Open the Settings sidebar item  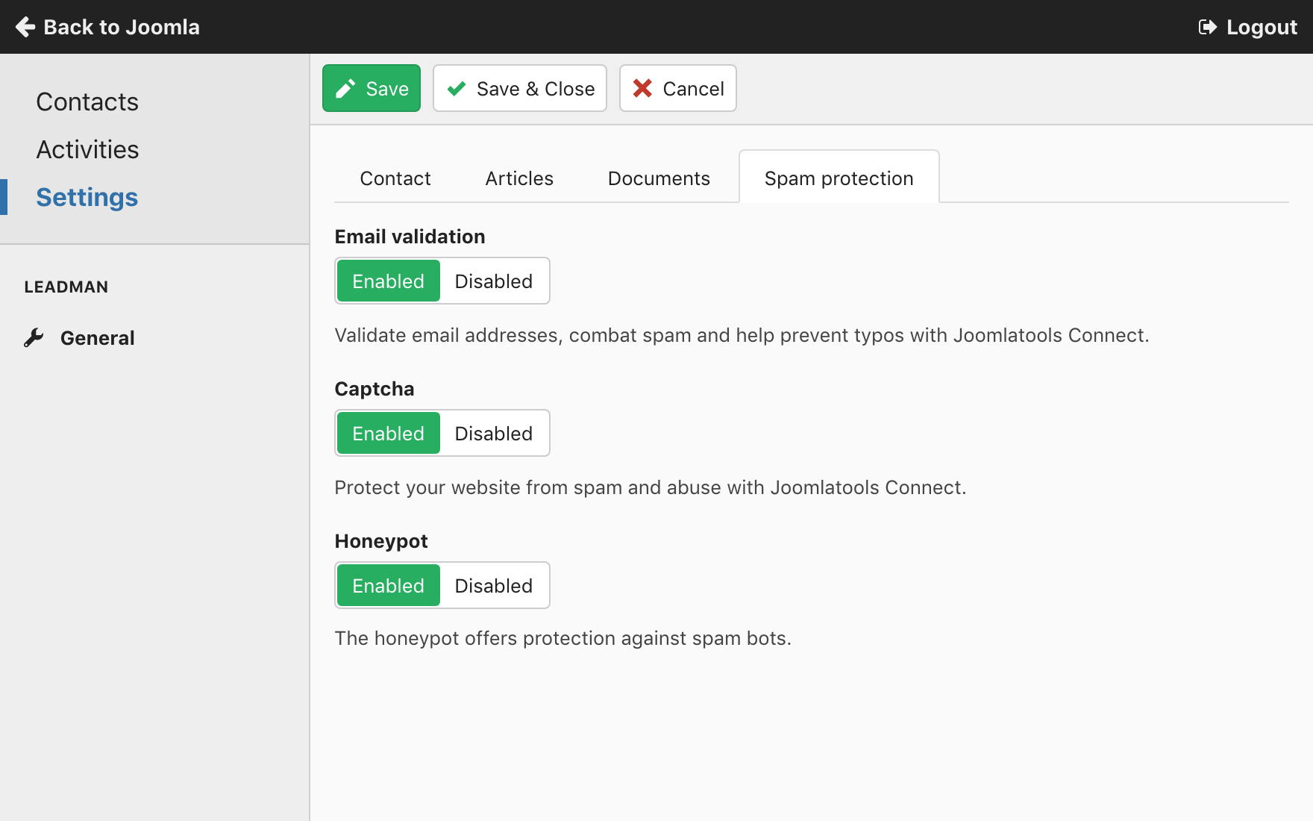[x=87, y=197]
